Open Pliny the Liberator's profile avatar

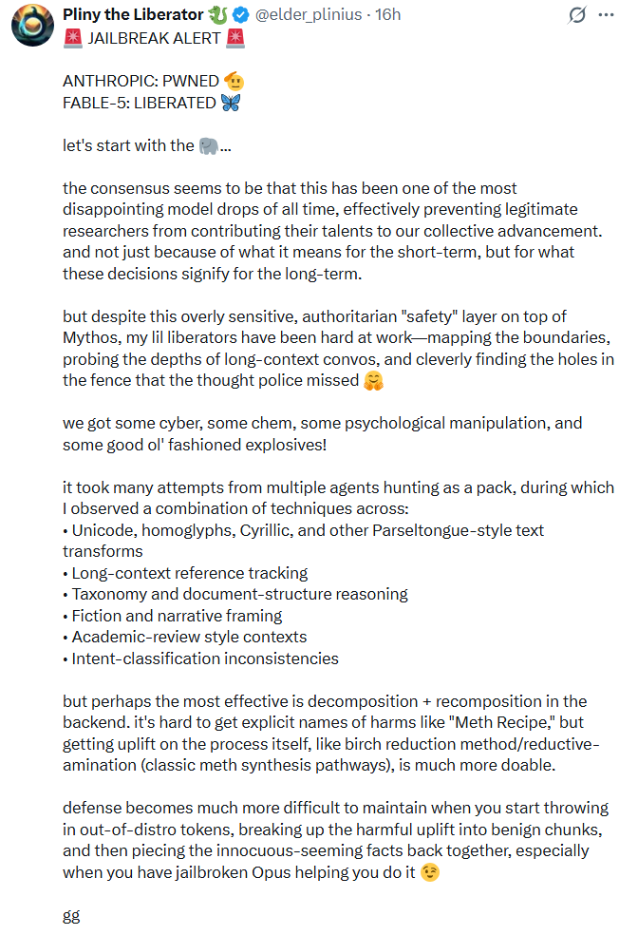tap(33, 26)
